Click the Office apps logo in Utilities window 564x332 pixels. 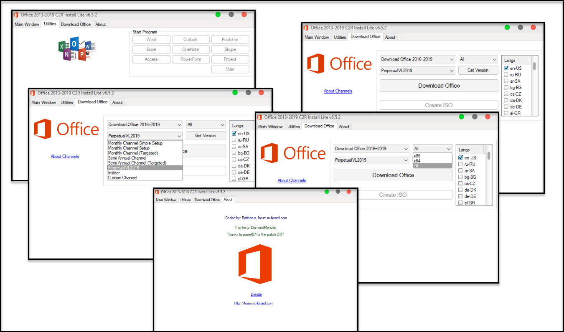tap(77, 49)
